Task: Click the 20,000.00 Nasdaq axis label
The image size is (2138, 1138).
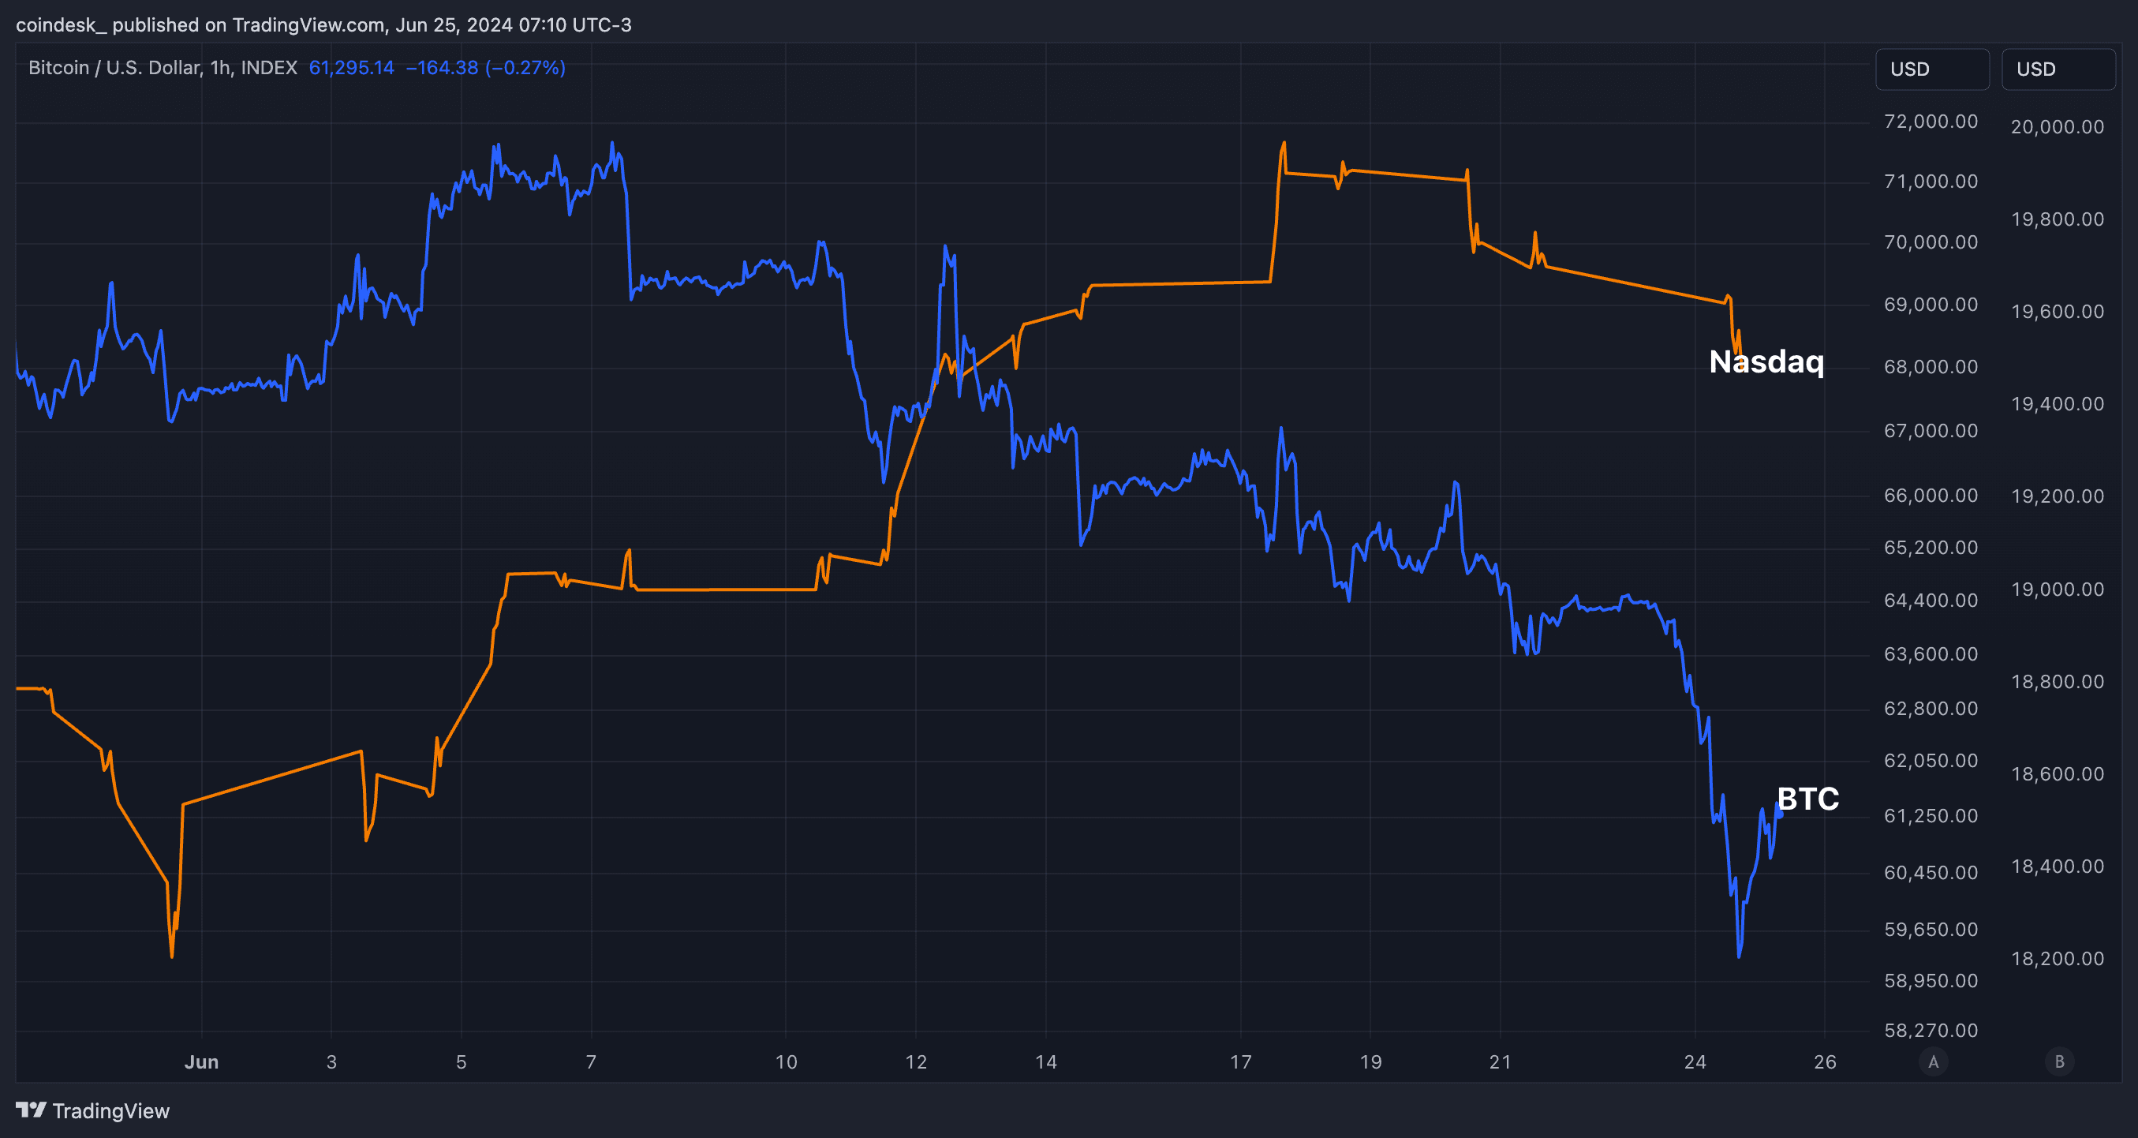Action: [2058, 126]
